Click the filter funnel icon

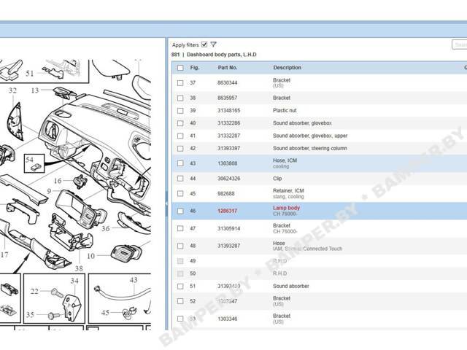(213, 44)
